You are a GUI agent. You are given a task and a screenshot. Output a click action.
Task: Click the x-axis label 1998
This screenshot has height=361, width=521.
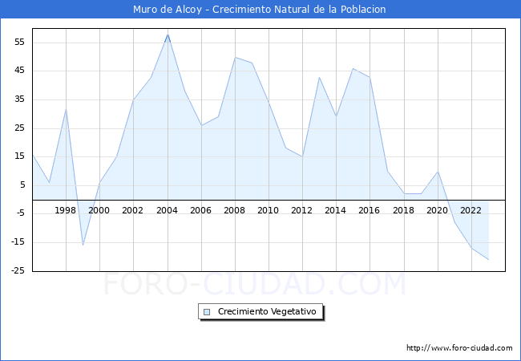coord(65,210)
